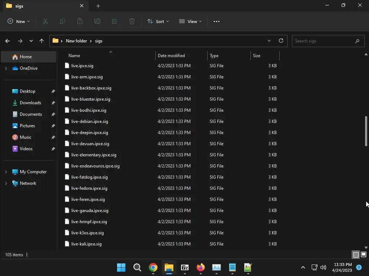Image resolution: width=369 pixels, height=276 pixels.
Task: Click the Delete trash icon
Action: [x=132, y=21]
